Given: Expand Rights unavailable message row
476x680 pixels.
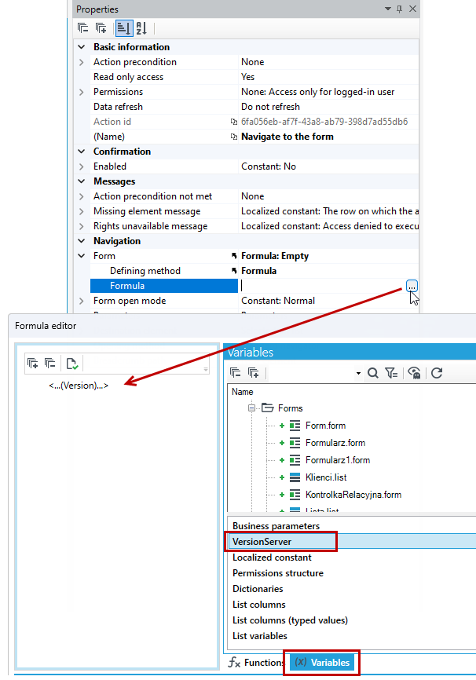Looking at the screenshot, I should (82, 226).
